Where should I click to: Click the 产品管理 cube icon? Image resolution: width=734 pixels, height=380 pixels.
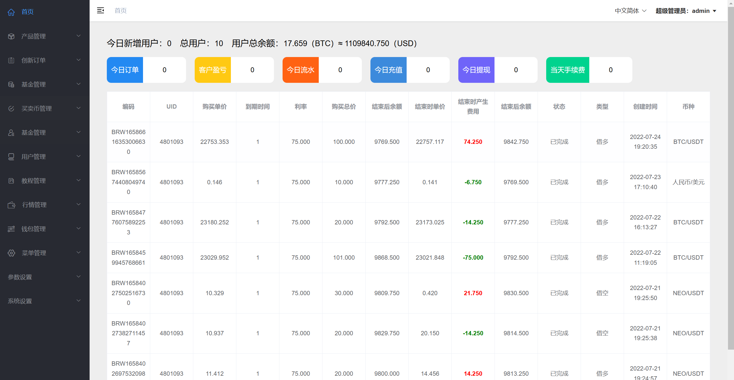11,36
